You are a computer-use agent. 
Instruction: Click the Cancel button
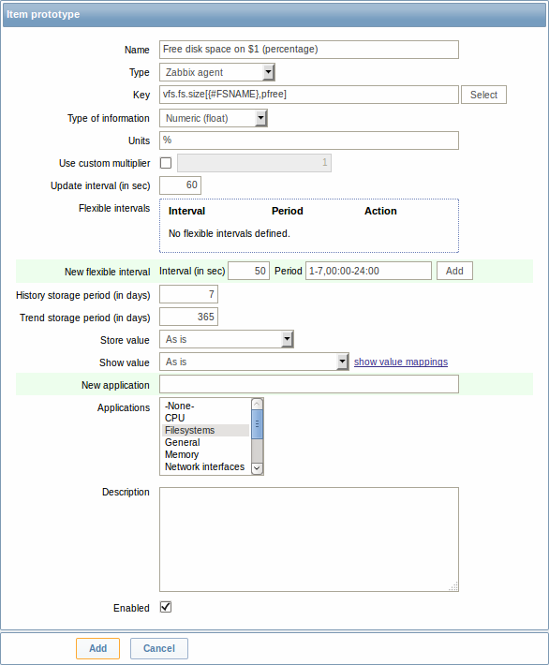point(159,648)
